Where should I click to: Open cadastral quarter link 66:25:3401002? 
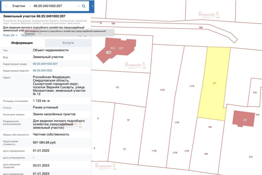pyautogui.click(x=42, y=70)
